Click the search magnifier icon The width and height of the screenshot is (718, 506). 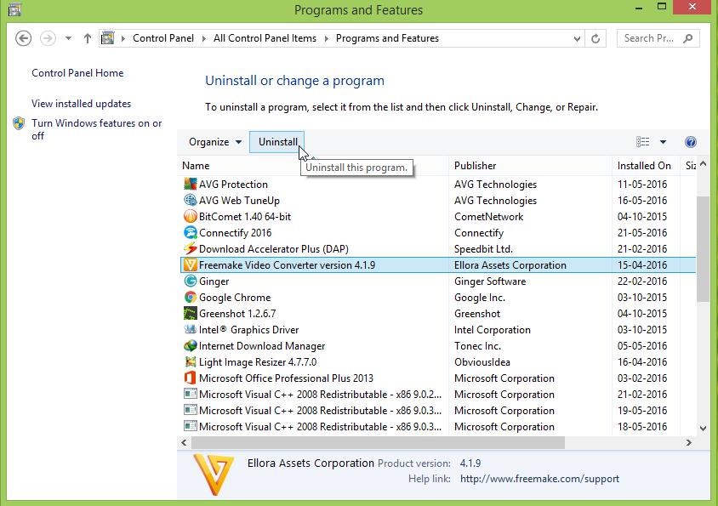pyautogui.click(x=687, y=38)
